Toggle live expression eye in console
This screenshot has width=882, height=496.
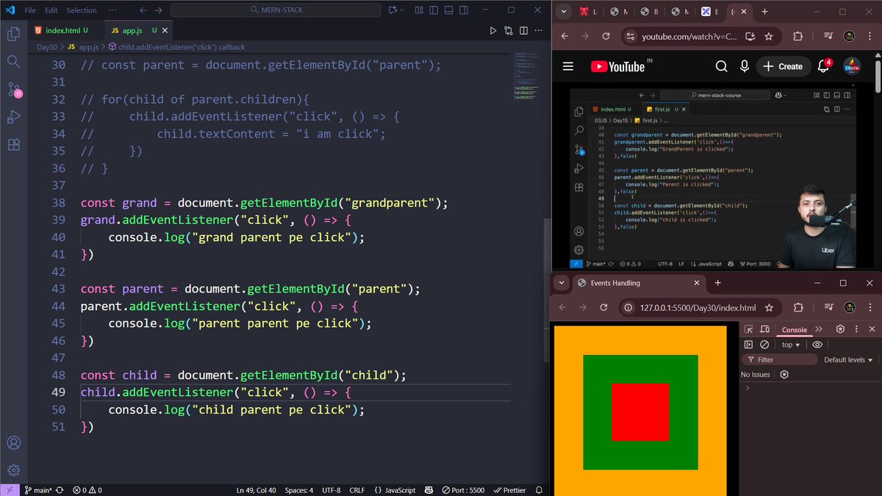pos(817,345)
